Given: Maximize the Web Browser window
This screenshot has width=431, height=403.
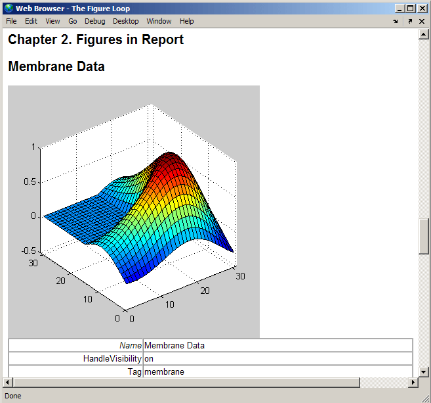Looking at the screenshot, I should (410, 9).
